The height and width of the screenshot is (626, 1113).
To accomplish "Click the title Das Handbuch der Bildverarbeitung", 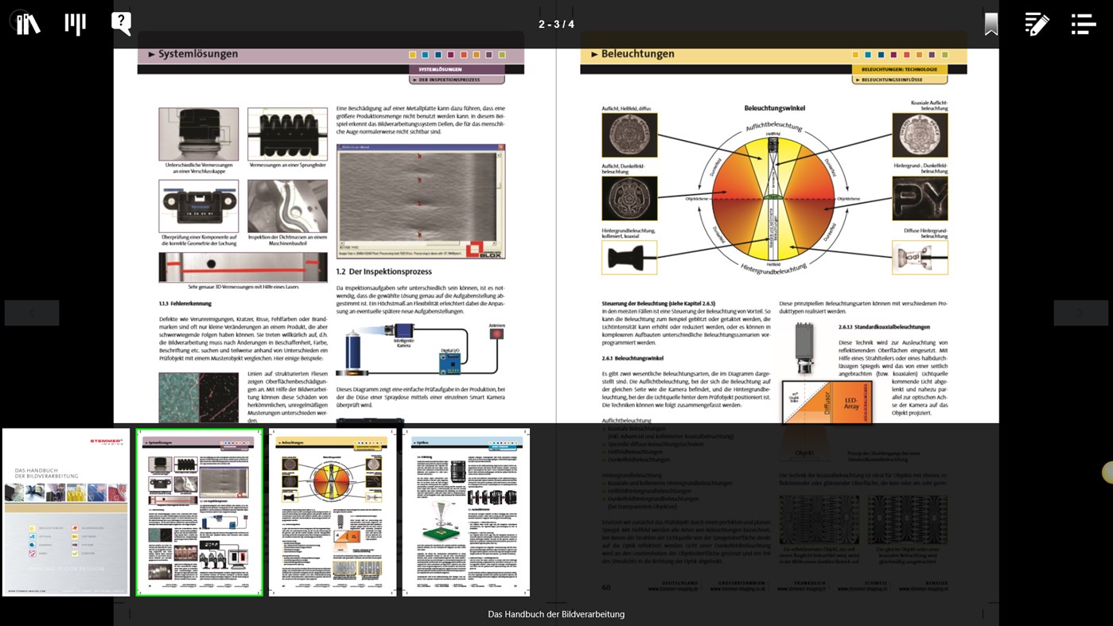I will 555,613.
